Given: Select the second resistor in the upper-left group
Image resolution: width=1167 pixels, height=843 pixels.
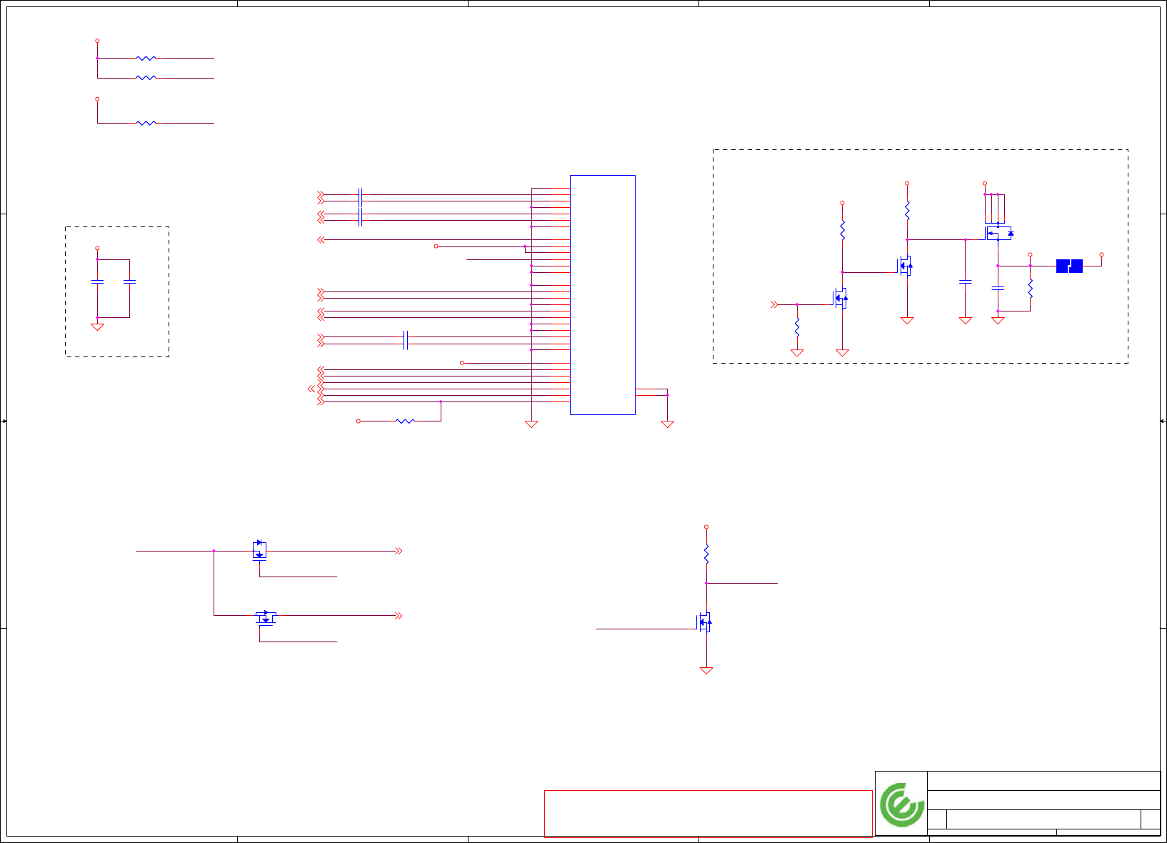Looking at the screenshot, I should point(146,78).
